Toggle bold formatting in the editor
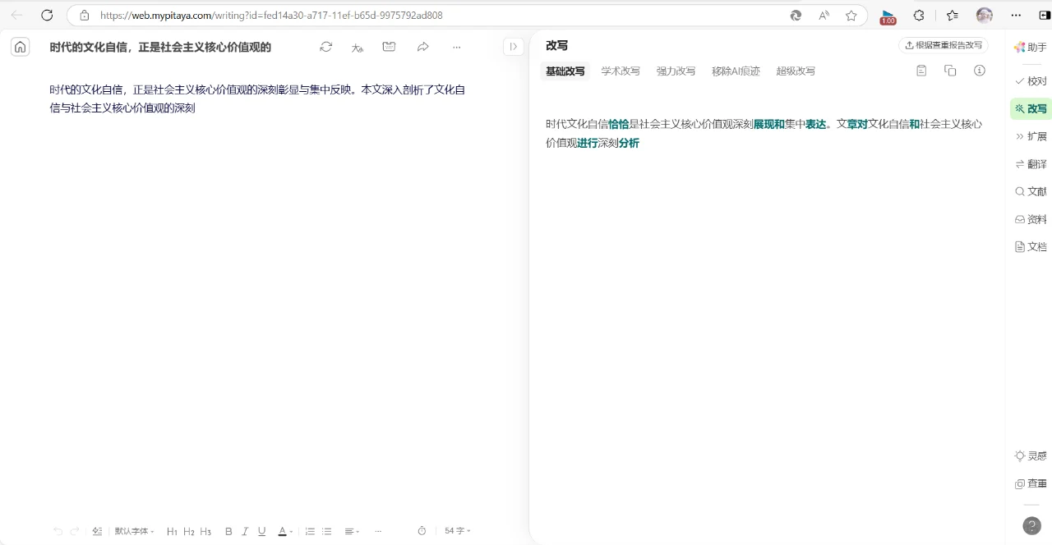 click(x=228, y=531)
